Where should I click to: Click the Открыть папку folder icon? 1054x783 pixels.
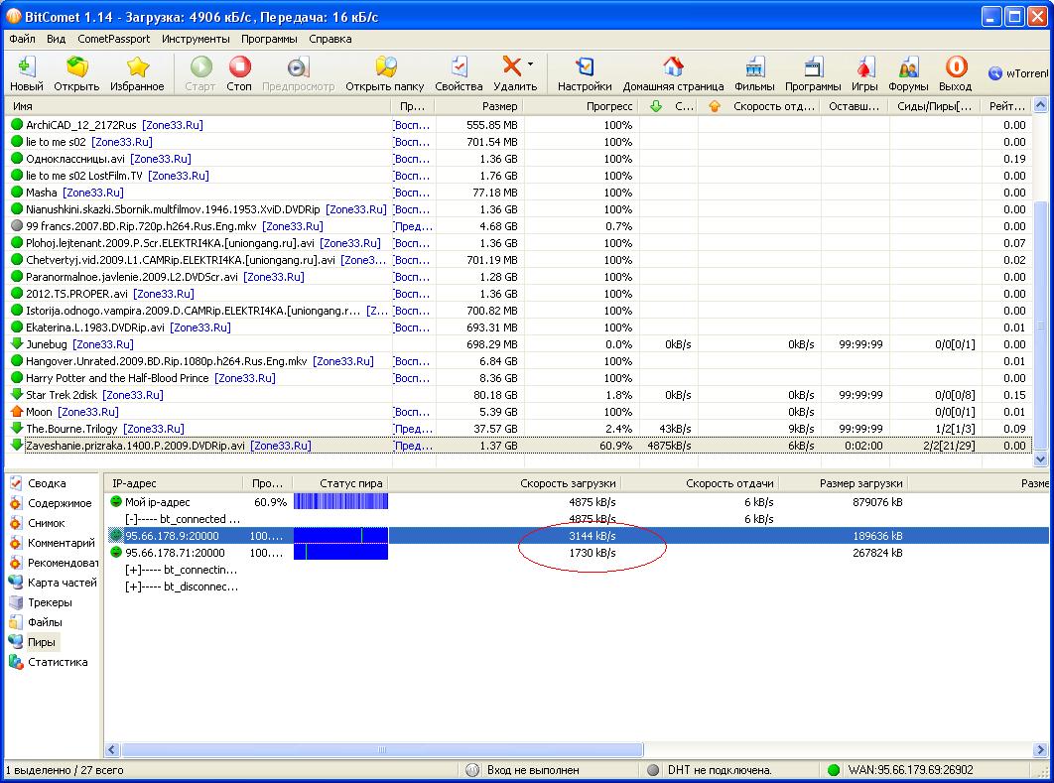(385, 67)
